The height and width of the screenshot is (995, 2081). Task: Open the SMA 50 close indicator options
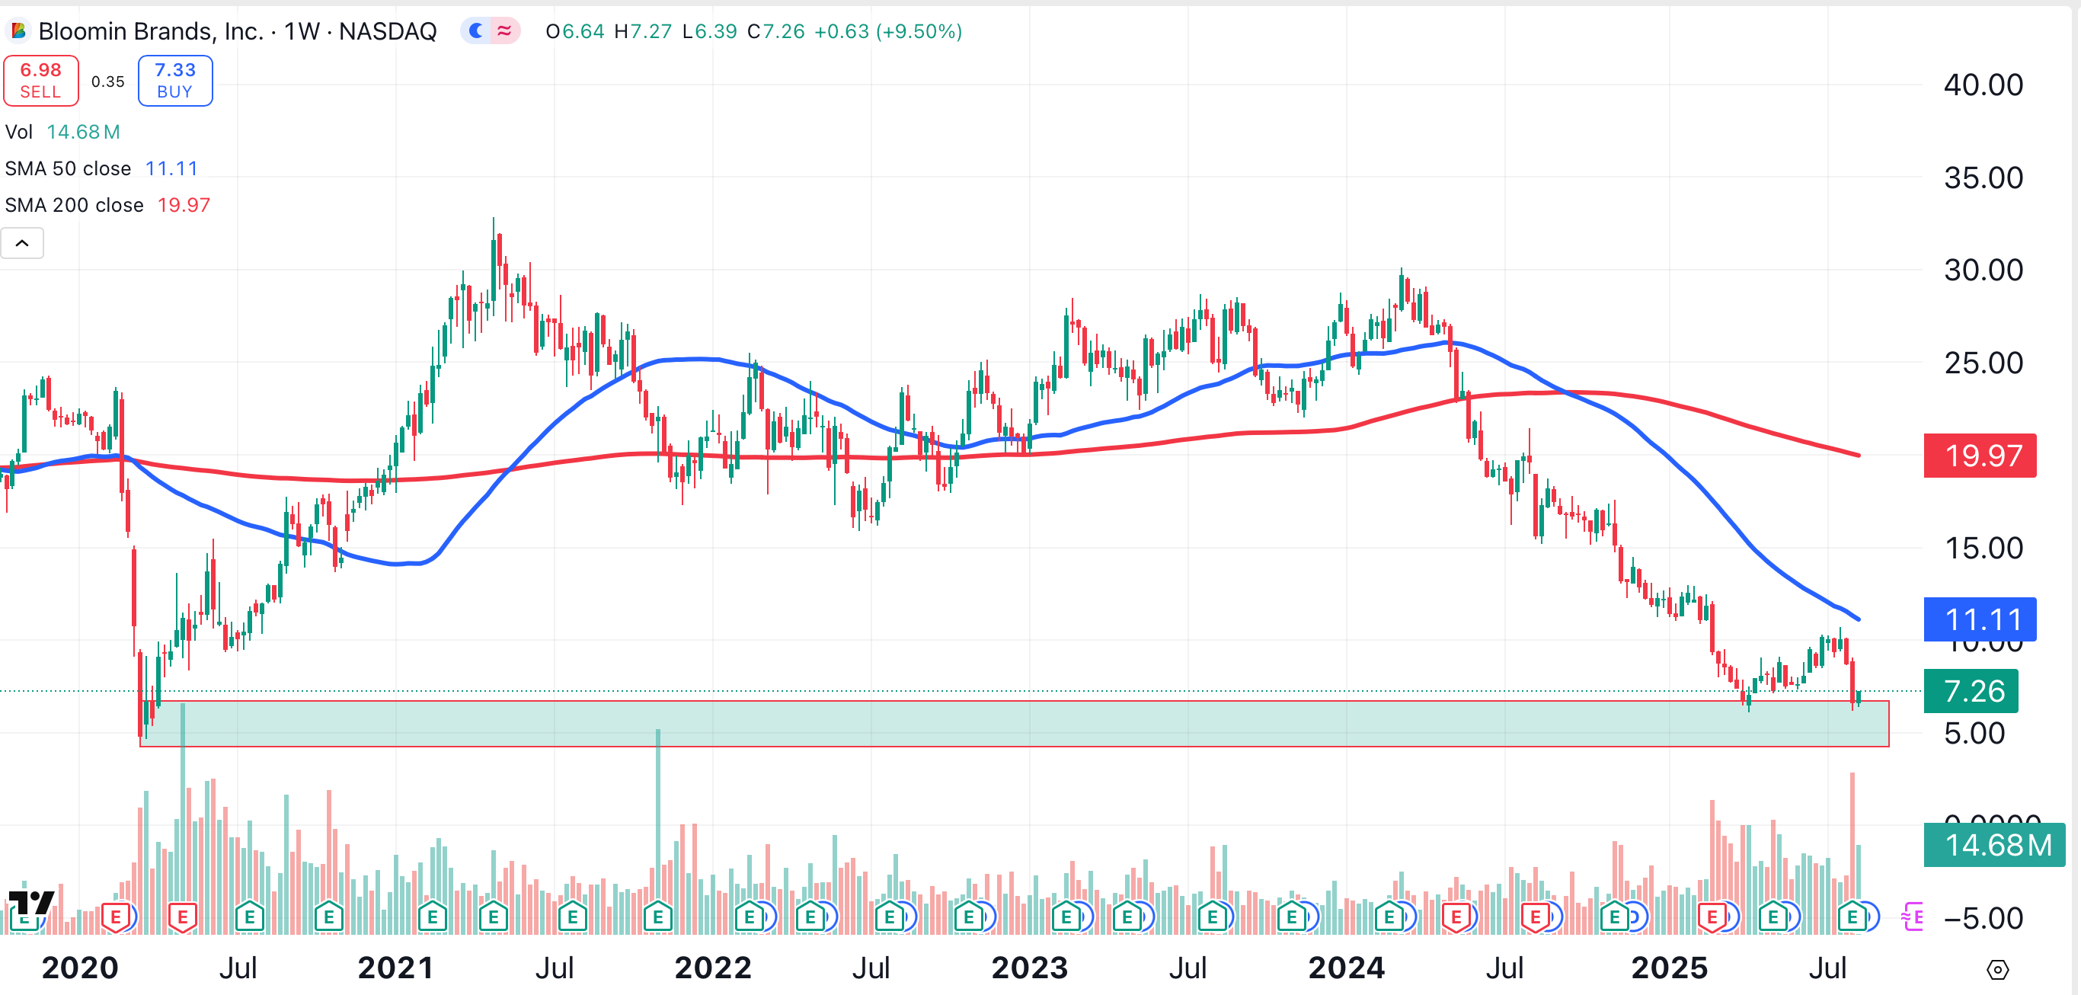(x=68, y=168)
